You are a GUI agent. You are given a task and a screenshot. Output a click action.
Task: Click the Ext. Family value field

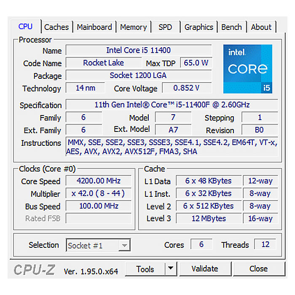84,130
